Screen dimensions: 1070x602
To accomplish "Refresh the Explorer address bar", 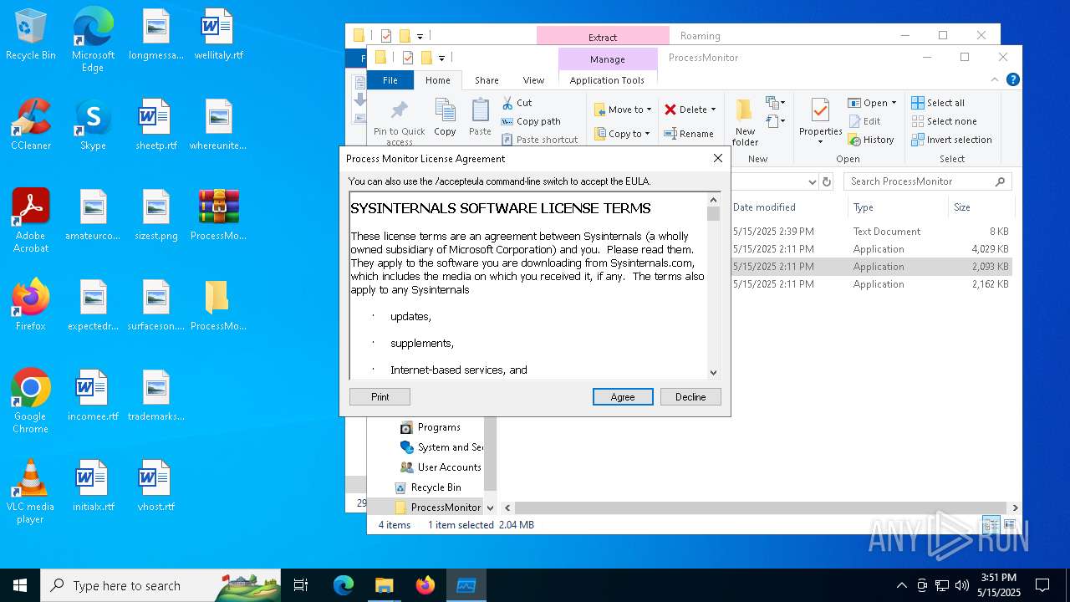I will tap(827, 181).
